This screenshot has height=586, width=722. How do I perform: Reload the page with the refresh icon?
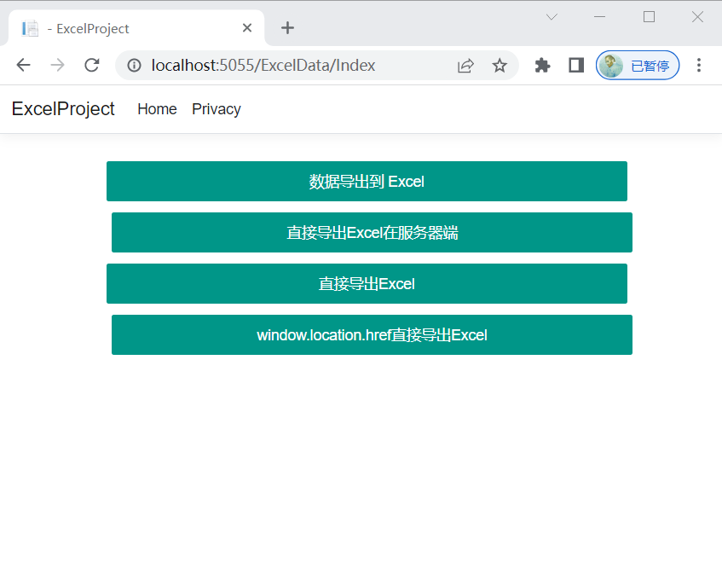click(91, 65)
